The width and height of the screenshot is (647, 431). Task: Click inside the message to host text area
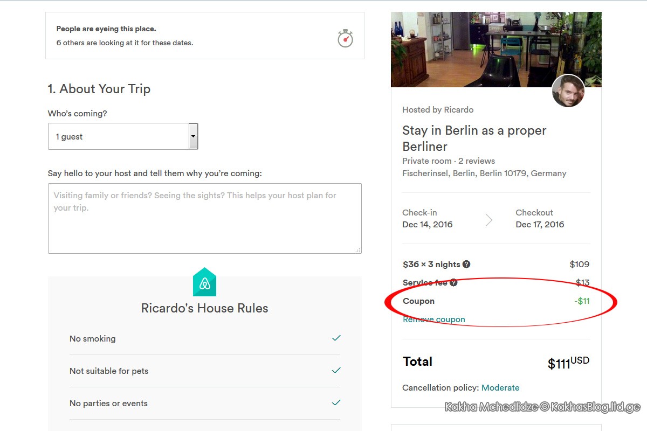(x=205, y=218)
